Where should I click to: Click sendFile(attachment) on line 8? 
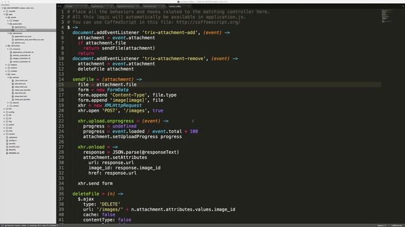[x=128, y=48]
